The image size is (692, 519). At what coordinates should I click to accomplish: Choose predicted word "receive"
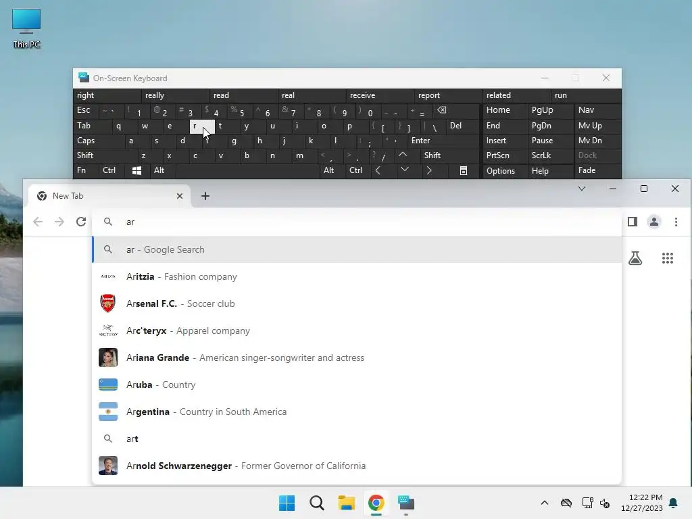pyautogui.click(x=380, y=95)
